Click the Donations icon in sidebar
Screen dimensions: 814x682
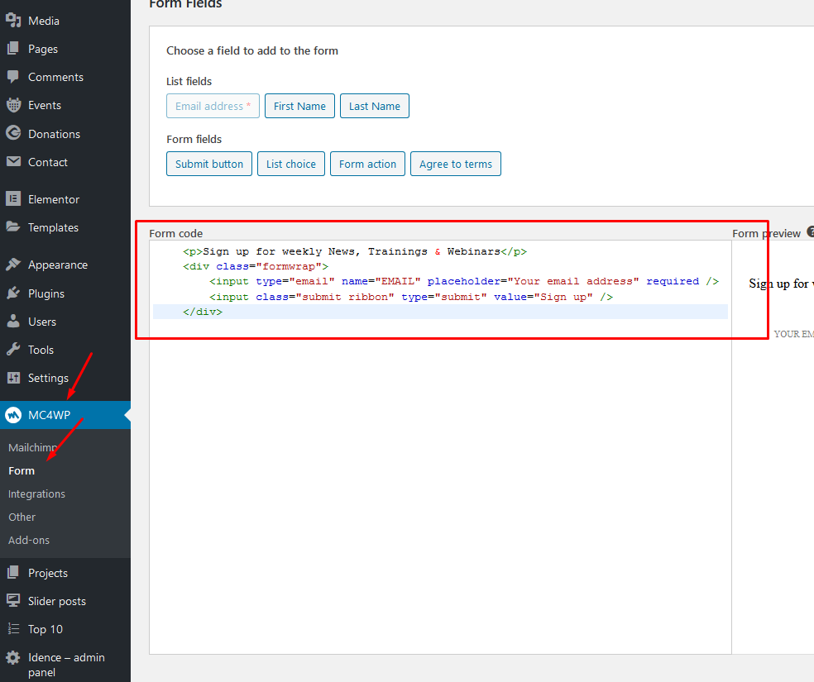[x=13, y=133]
